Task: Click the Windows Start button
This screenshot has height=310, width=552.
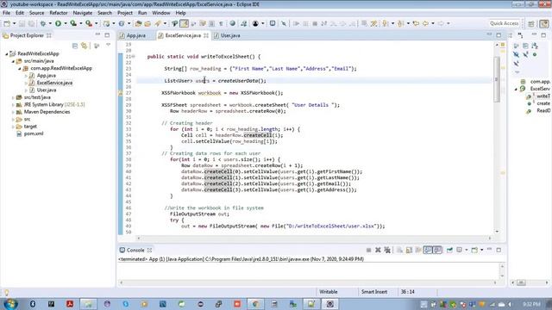Action: (10, 304)
